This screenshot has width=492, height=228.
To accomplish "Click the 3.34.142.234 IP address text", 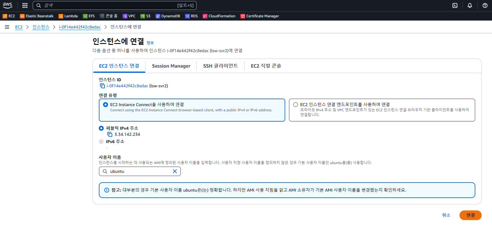I will click(x=127, y=134).
